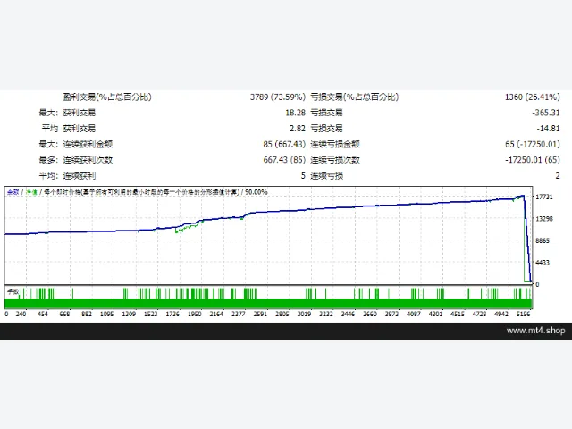Click x-axis tick '3660'
The height and width of the screenshot is (429, 572).
[369, 314]
